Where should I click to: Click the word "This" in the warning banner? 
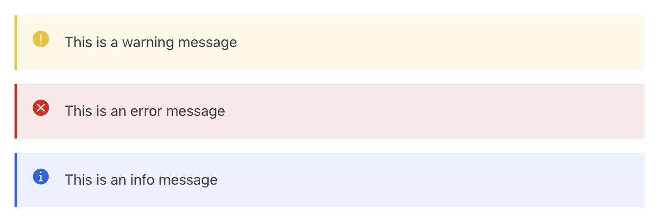pos(79,43)
